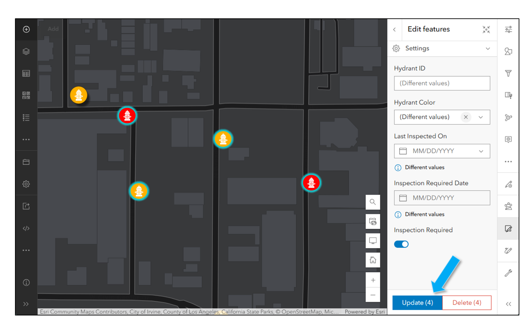Select the Search tool on the map
Screen dimensions: 532x332
[x=373, y=202]
